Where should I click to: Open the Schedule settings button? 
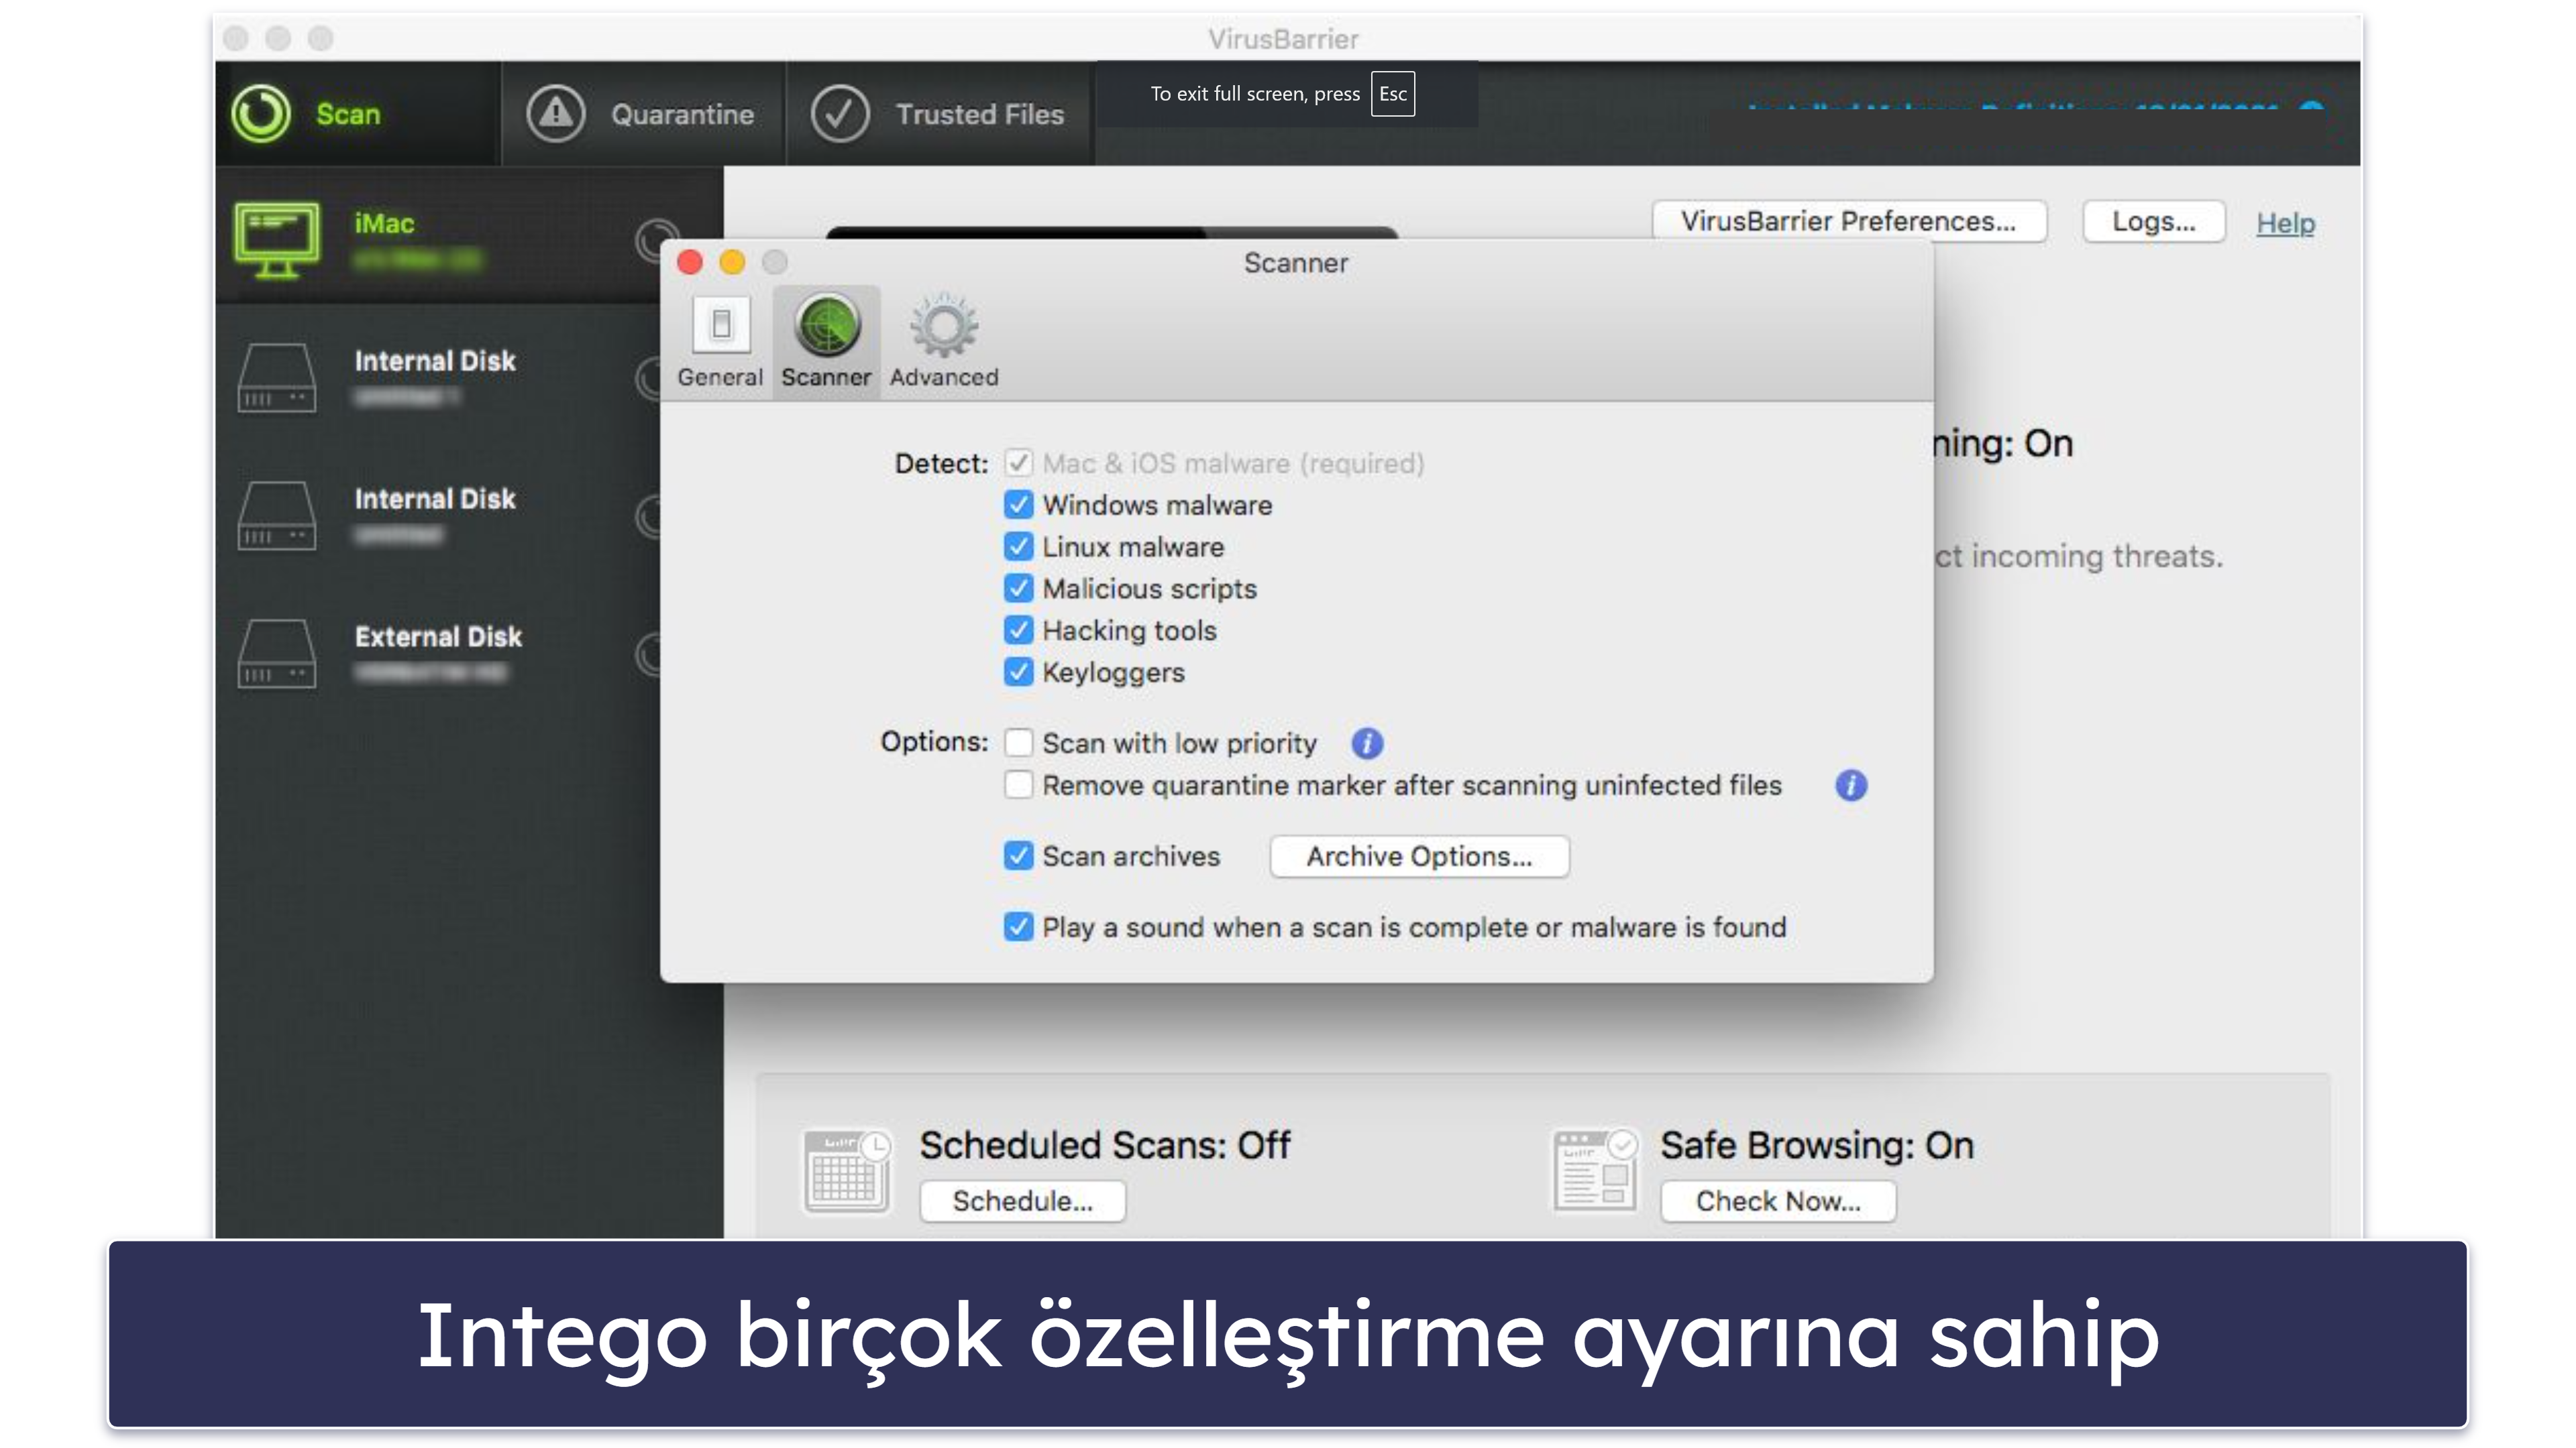click(x=1023, y=1202)
